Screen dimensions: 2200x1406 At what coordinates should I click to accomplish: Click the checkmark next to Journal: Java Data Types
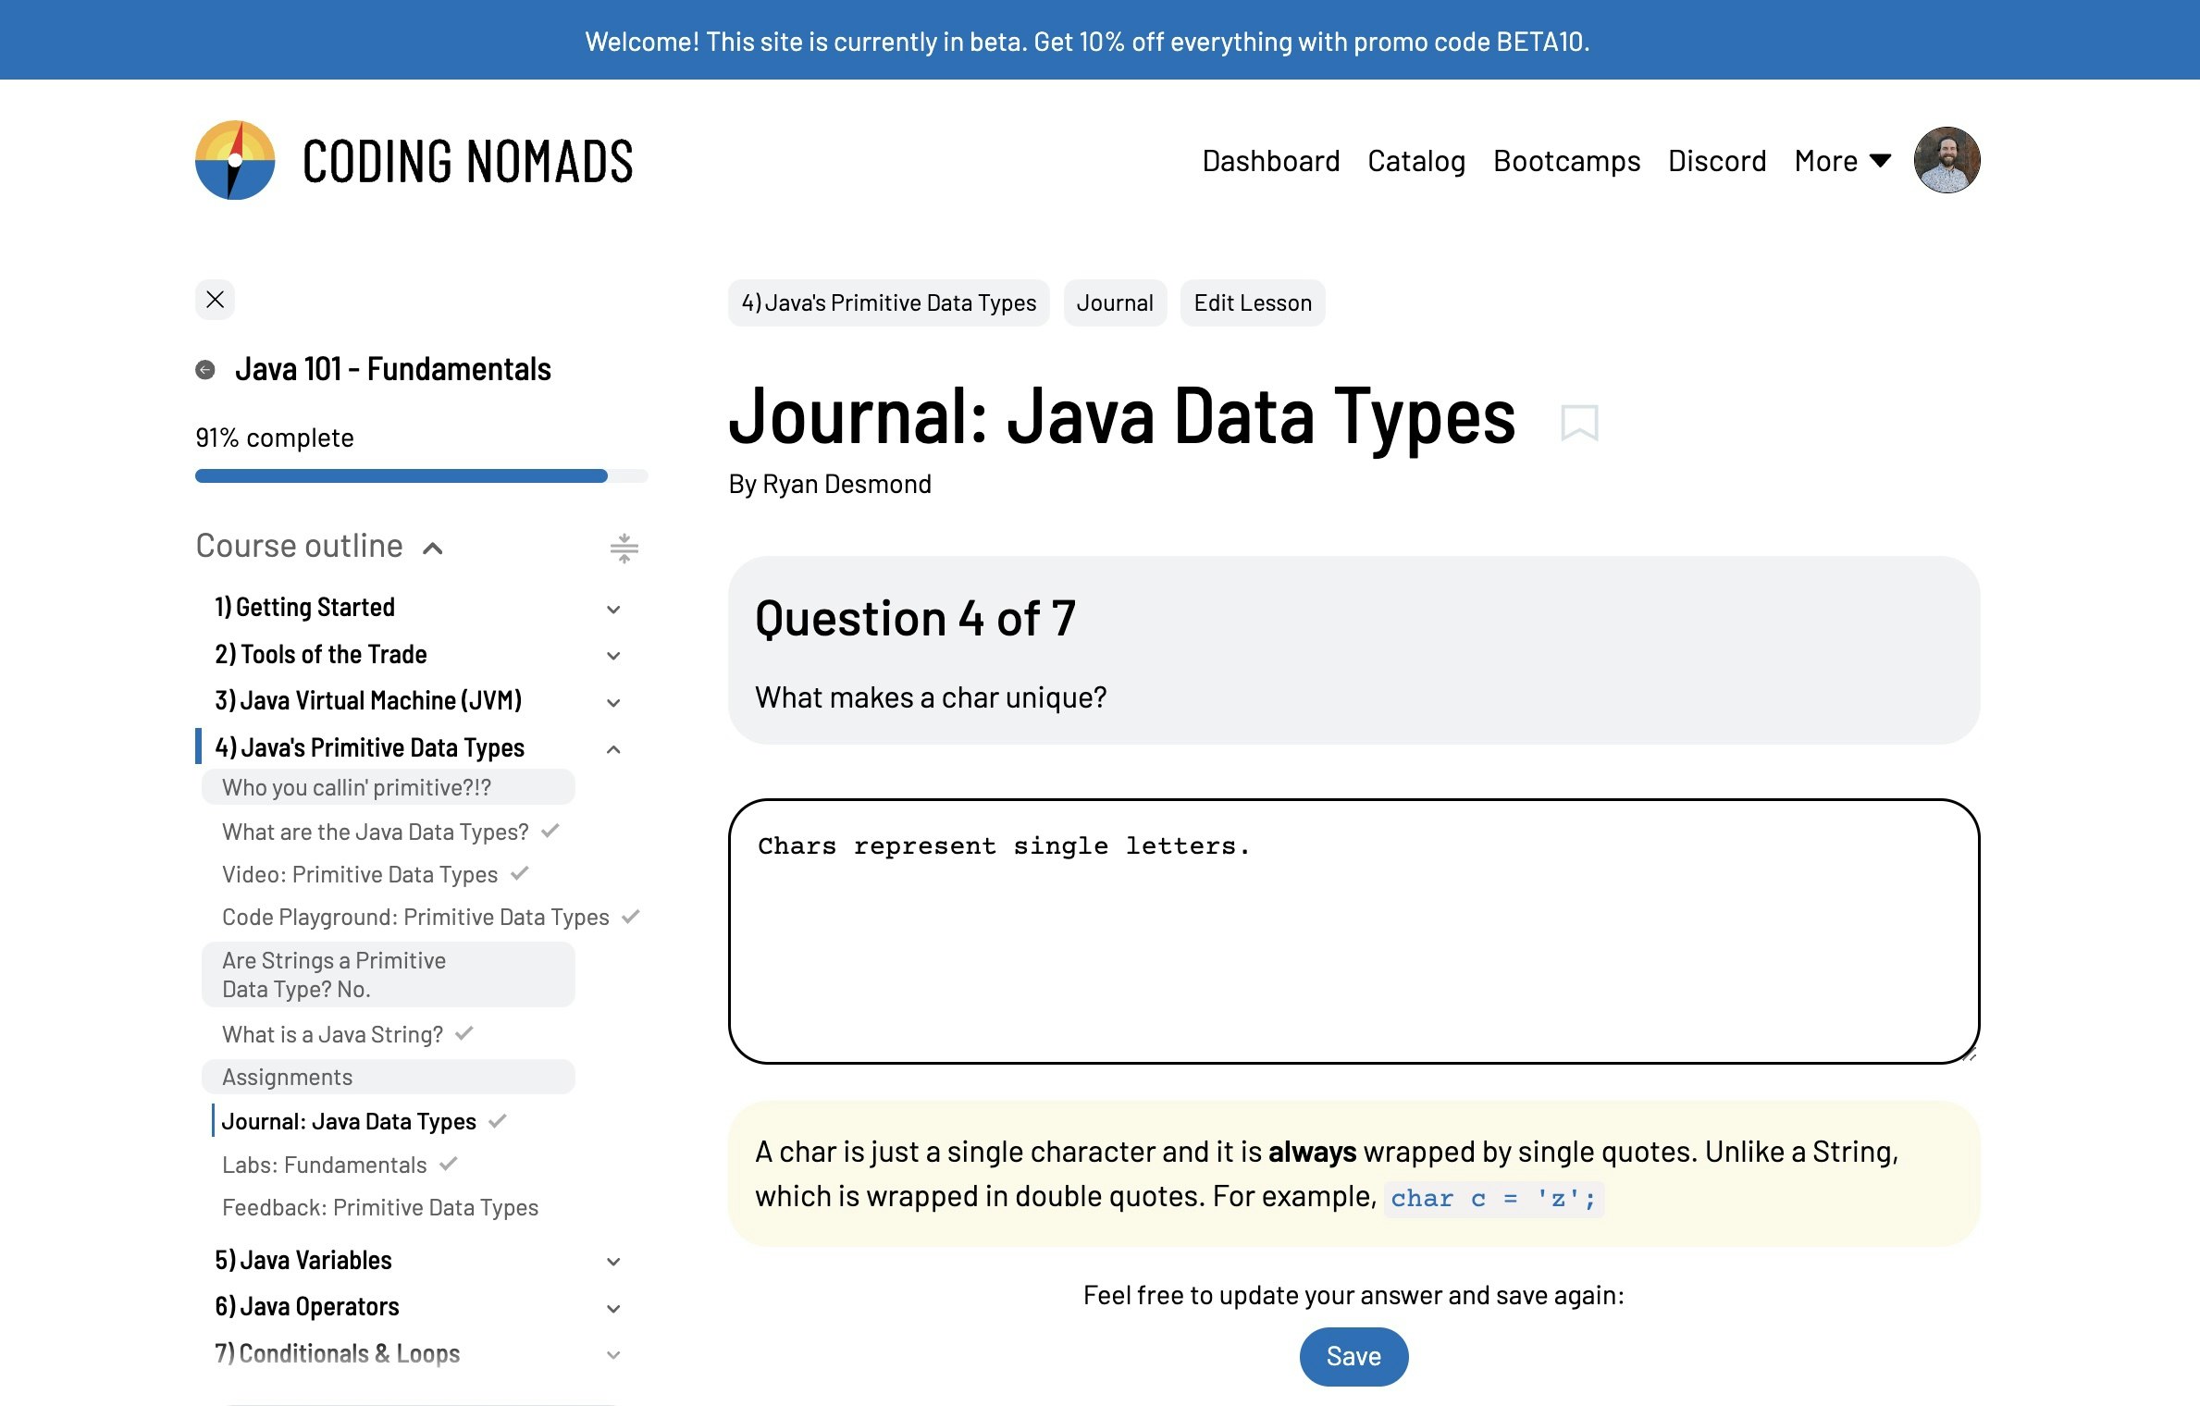coord(498,1121)
